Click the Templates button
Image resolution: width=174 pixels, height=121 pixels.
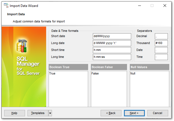[x=38, y=113]
